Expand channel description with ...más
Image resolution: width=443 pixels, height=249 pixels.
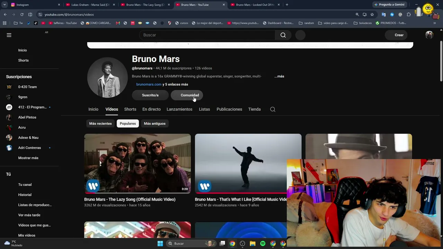tap(279, 76)
